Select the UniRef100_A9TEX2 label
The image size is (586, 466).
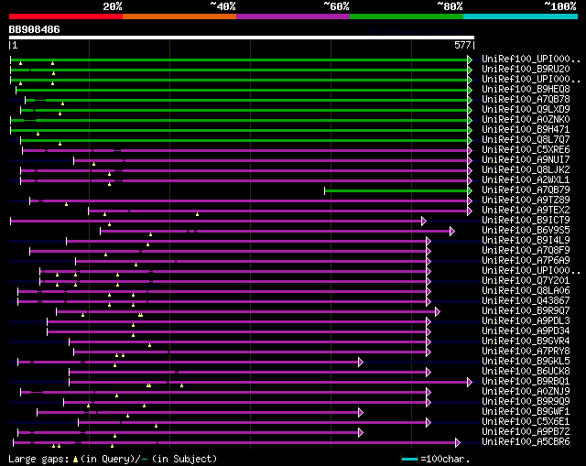[x=526, y=211]
